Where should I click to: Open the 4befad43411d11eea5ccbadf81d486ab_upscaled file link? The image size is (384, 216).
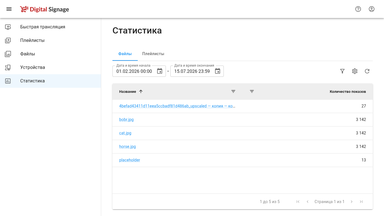(x=177, y=106)
